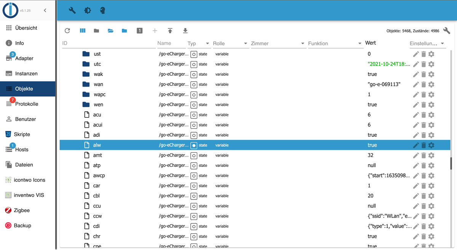Open the Funktion filter dropdown
The width and height of the screenshot is (457, 250).
[x=360, y=44]
